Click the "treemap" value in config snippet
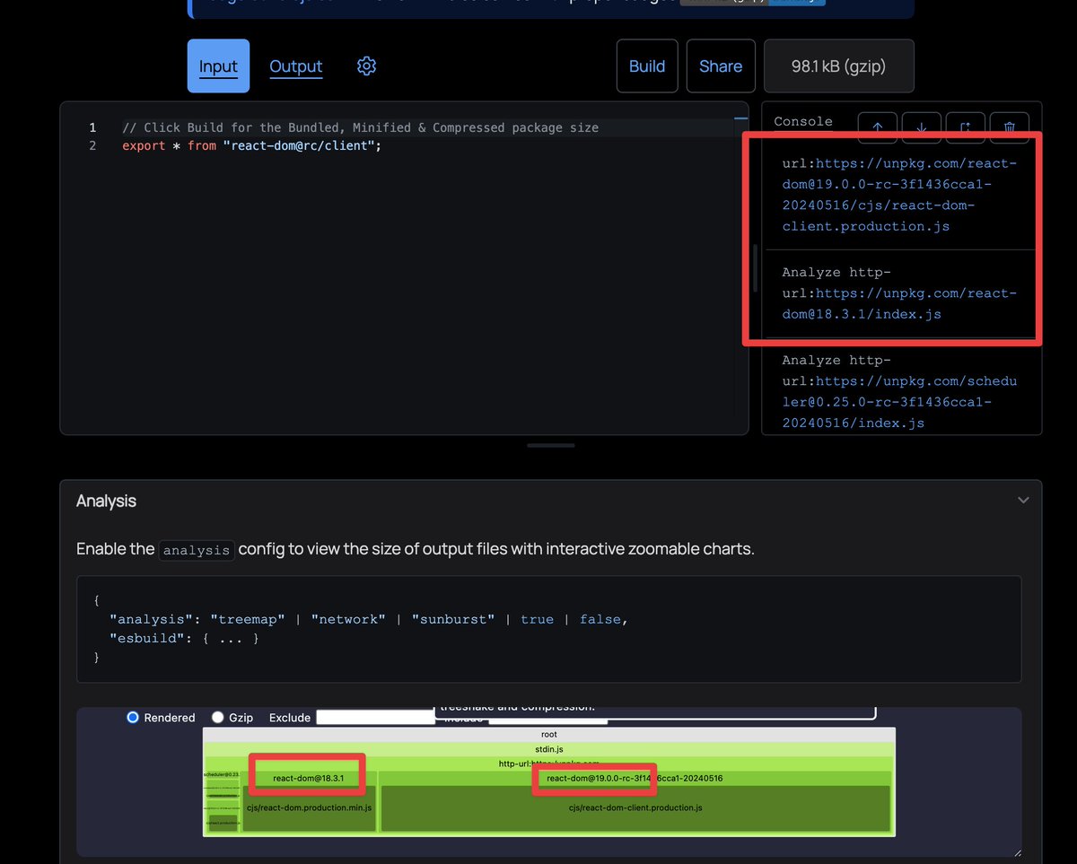The image size is (1077, 864). click(x=247, y=619)
